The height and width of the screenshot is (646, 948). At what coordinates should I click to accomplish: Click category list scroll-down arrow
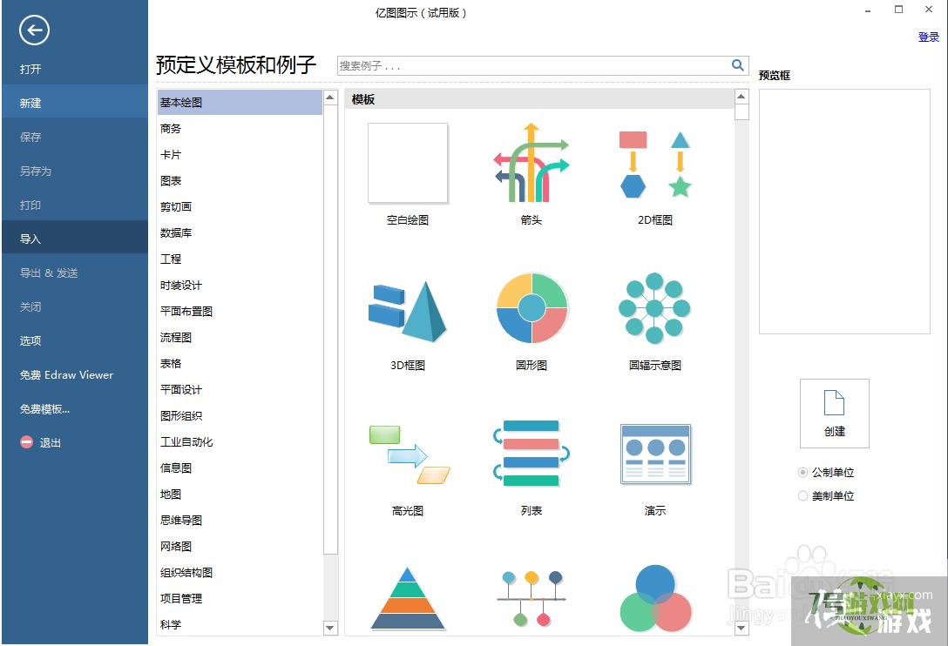tap(330, 628)
